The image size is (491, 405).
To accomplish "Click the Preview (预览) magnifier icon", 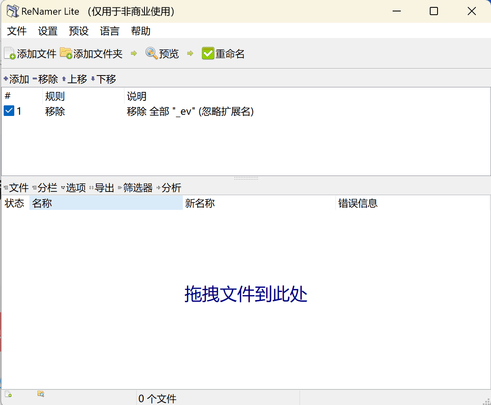I will pos(151,53).
